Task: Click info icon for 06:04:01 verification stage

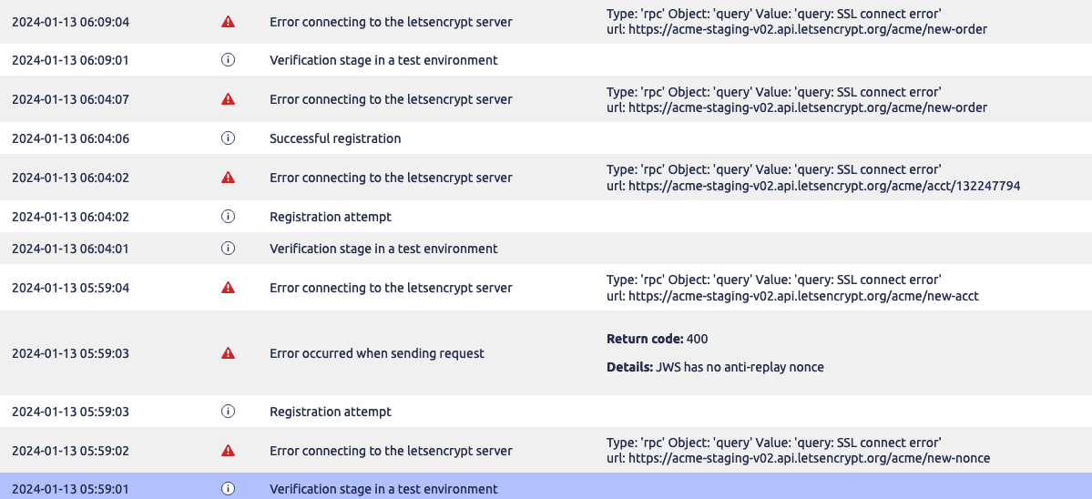Action: [228, 249]
